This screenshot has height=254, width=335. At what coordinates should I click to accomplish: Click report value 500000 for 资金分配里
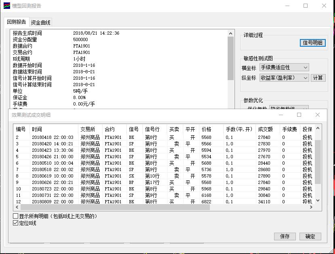point(80,39)
